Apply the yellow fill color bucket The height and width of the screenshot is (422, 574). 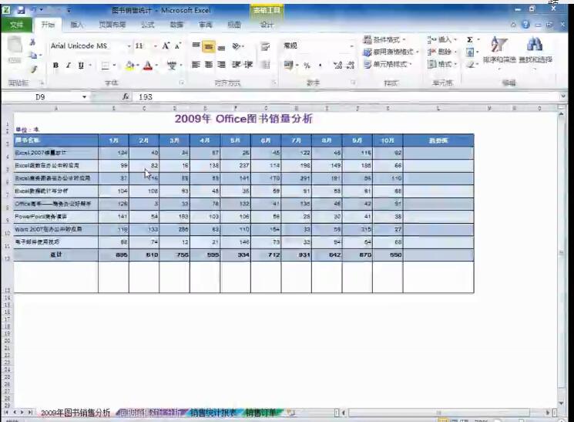tap(129, 66)
